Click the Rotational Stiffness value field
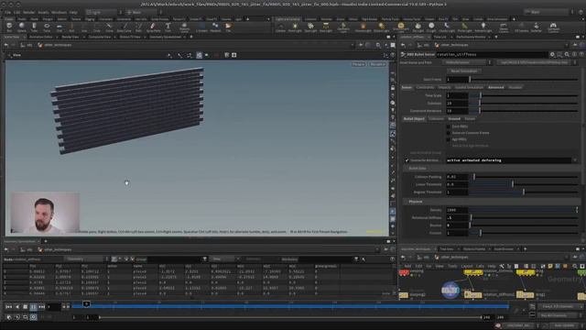 [457, 217]
